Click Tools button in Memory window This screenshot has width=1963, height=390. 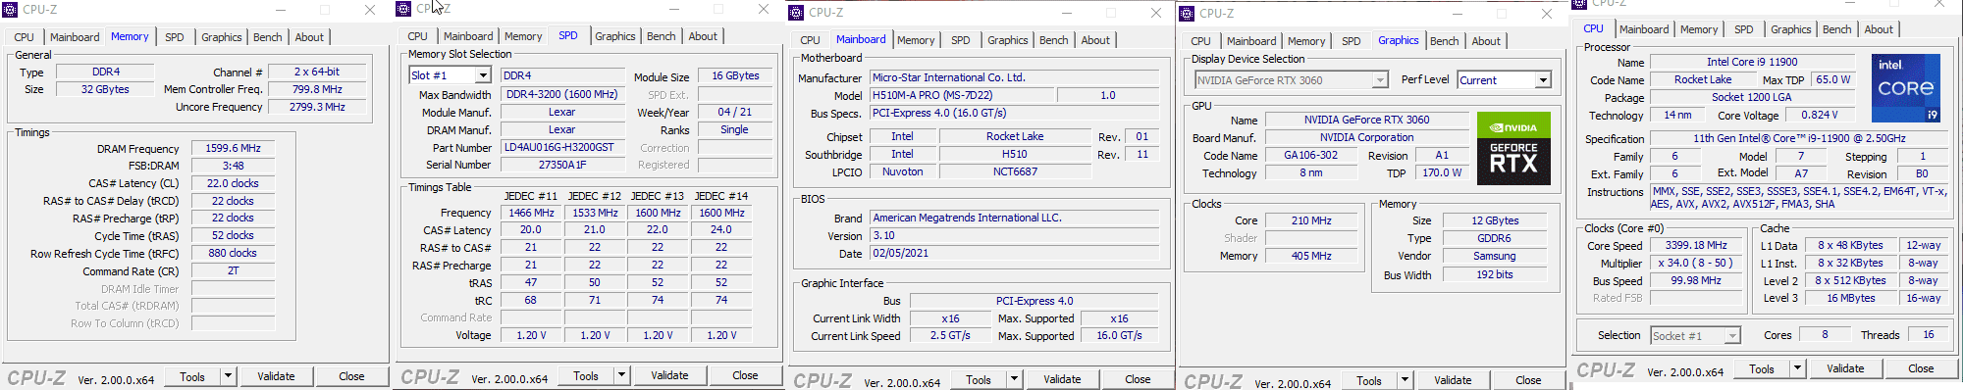(x=192, y=376)
